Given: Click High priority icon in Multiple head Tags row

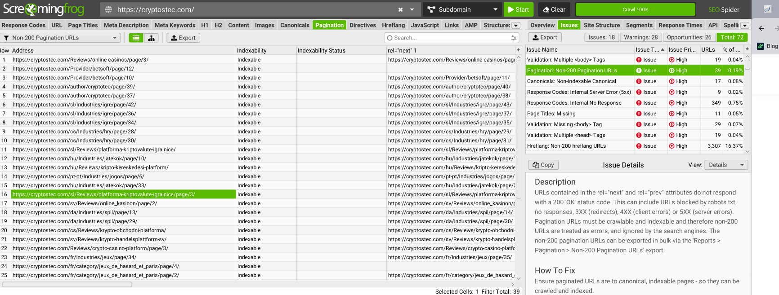Looking at the screenshot, I should click(672, 135).
